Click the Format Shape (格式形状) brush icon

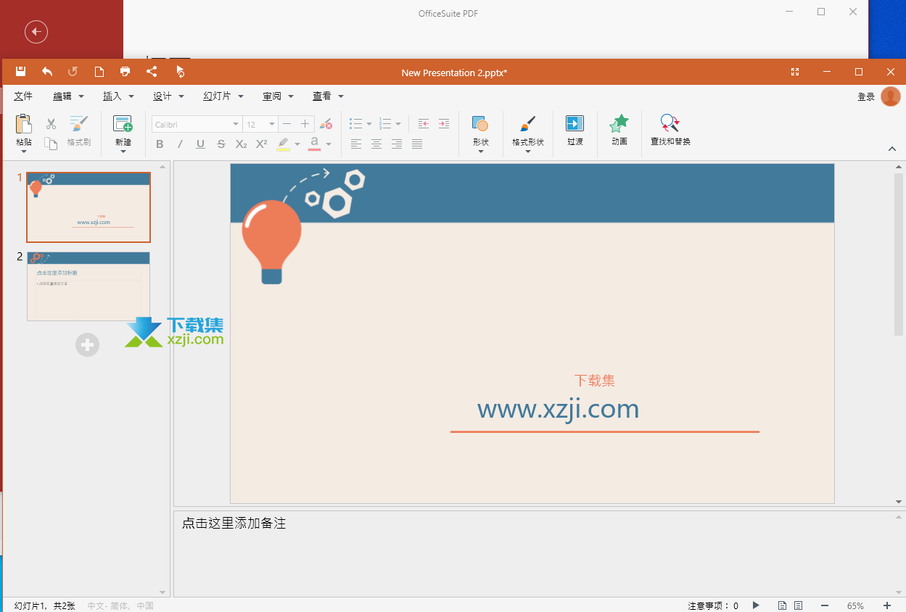click(x=528, y=124)
